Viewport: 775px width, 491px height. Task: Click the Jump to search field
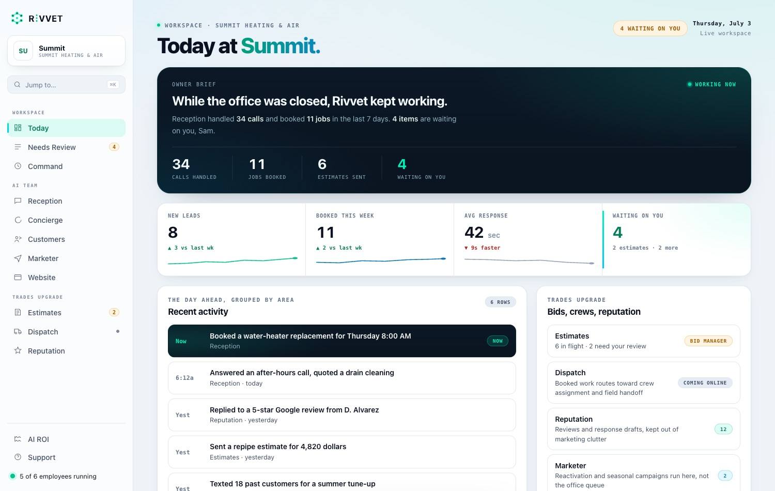coord(66,85)
